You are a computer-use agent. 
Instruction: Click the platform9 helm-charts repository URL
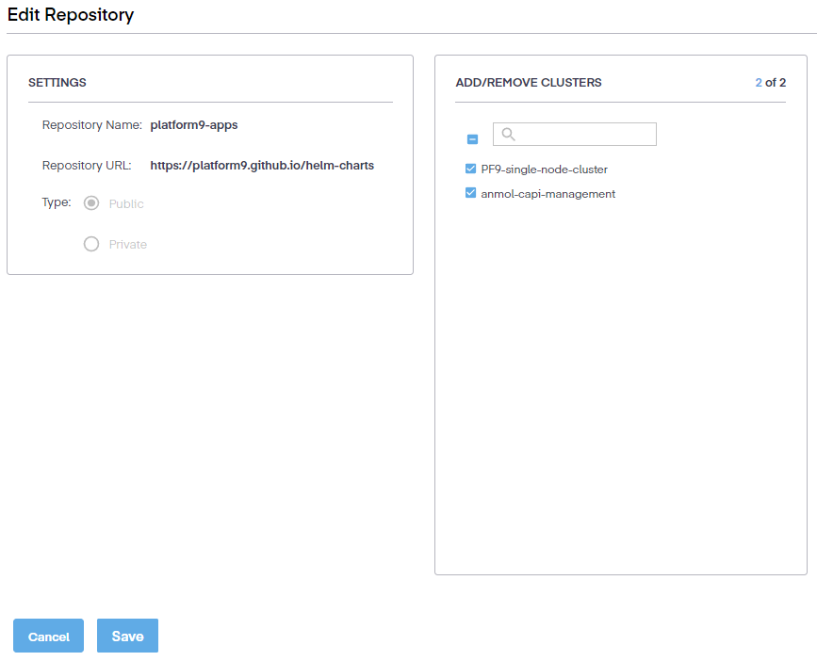pos(262,166)
